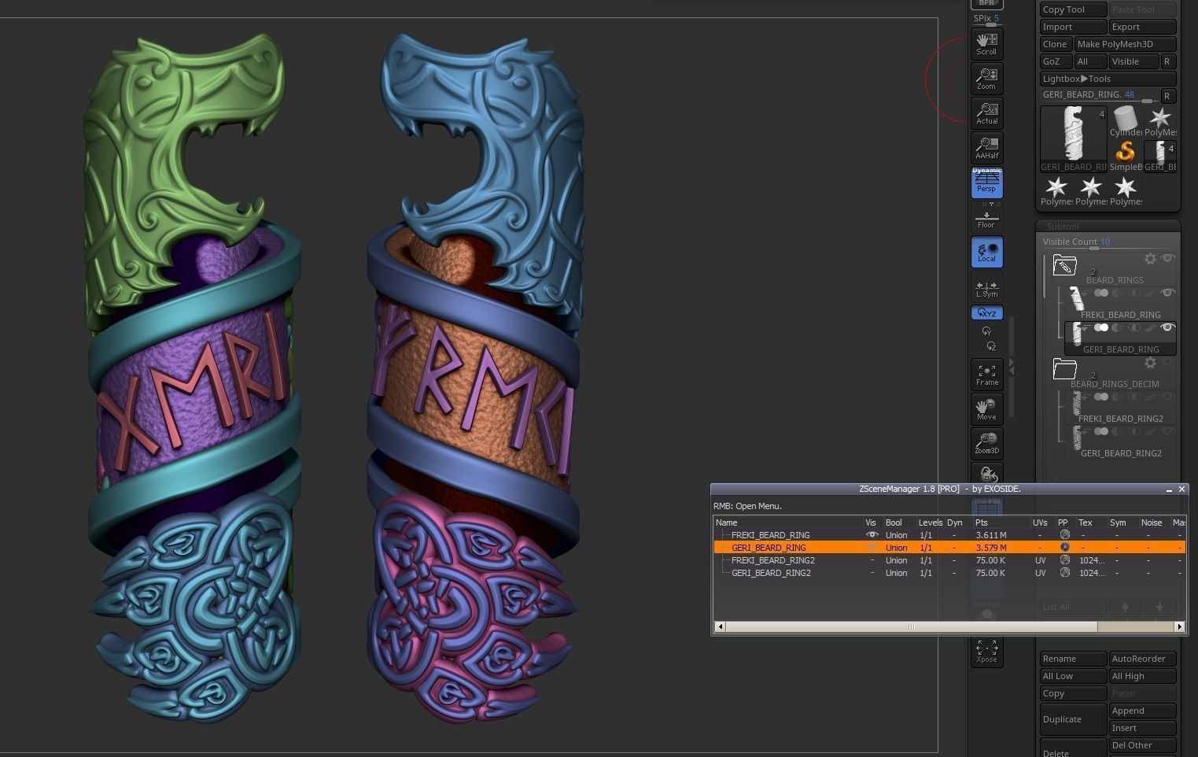Click the Z-axis rotation icon
Image resolution: width=1198 pixels, height=757 pixels.
pos(991,346)
